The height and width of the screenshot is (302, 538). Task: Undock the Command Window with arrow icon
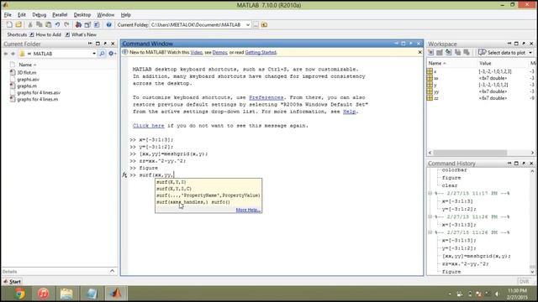(x=411, y=44)
